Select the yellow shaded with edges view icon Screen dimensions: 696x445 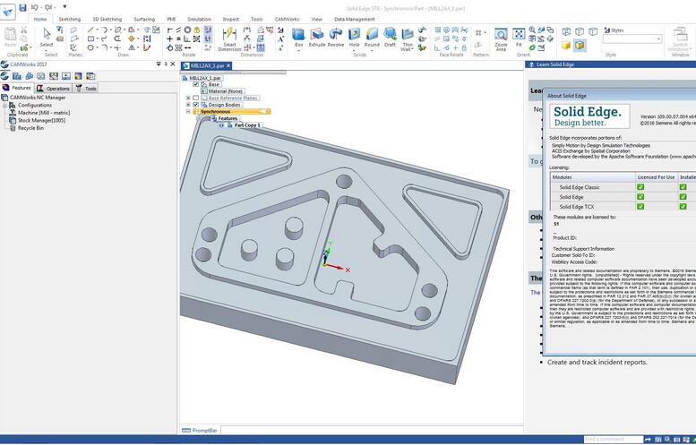tap(580, 46)
